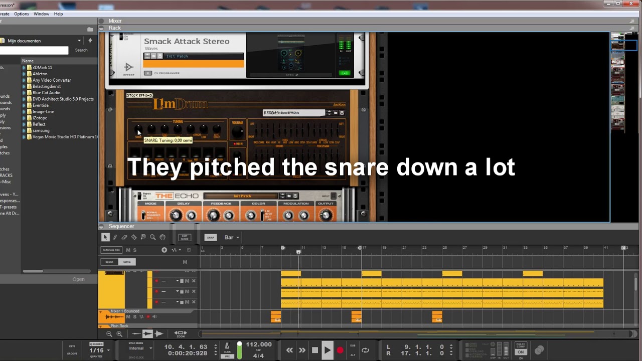Viewport: 642px width, 361px height.
Task: Enable the Pre count button
Action: [x=227, y=356]
